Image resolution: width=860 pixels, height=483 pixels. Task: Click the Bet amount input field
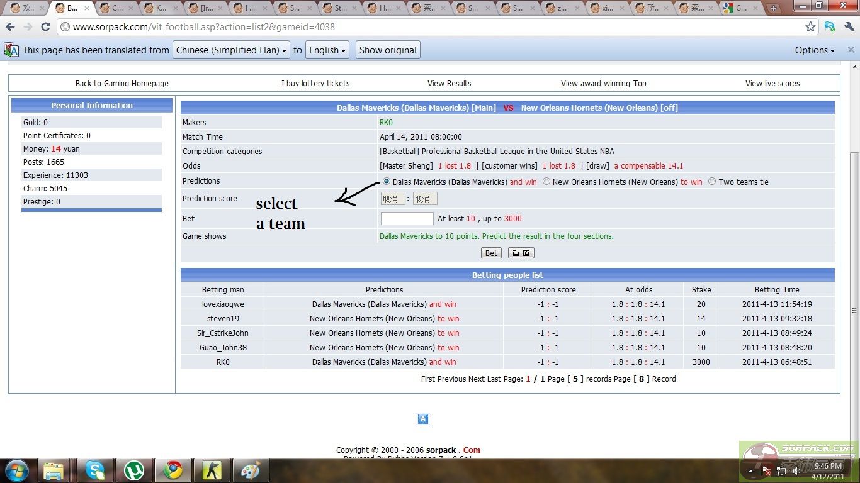click(407, 218)
